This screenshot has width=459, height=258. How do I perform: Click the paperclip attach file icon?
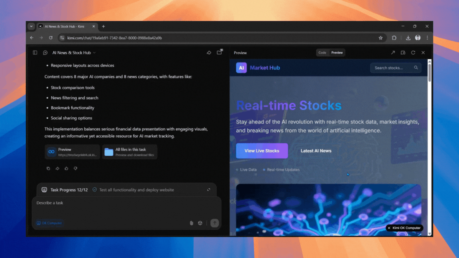[191, 223]
